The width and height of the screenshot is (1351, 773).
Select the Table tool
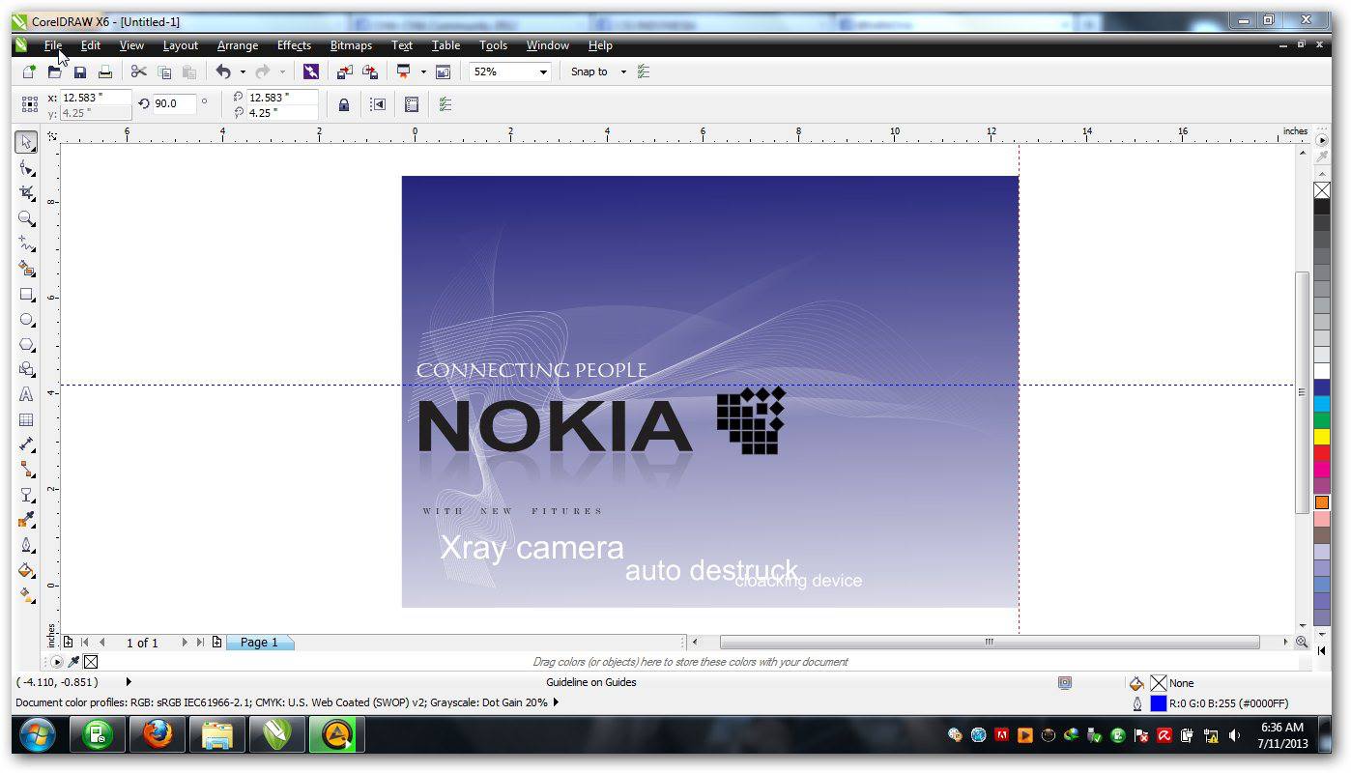26,419
